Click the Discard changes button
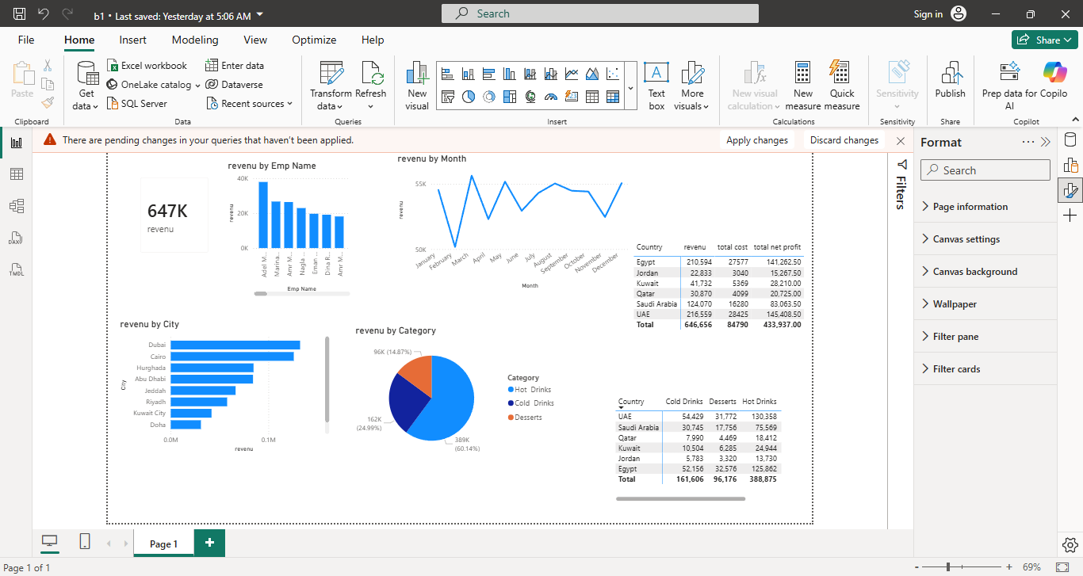This screenshot has height=576, width=1083. [x=844, y=140]
